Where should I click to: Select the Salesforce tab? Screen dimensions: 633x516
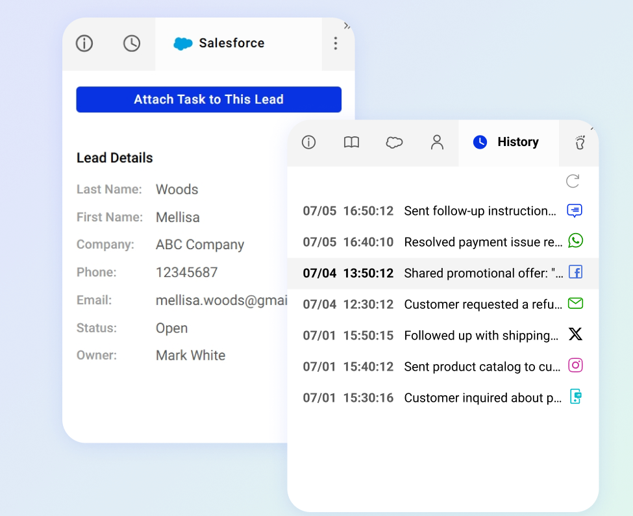pos(238,43)
